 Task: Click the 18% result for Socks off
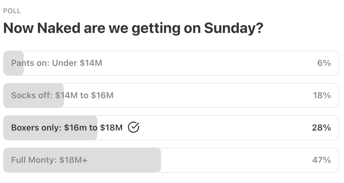click(322, 95)
